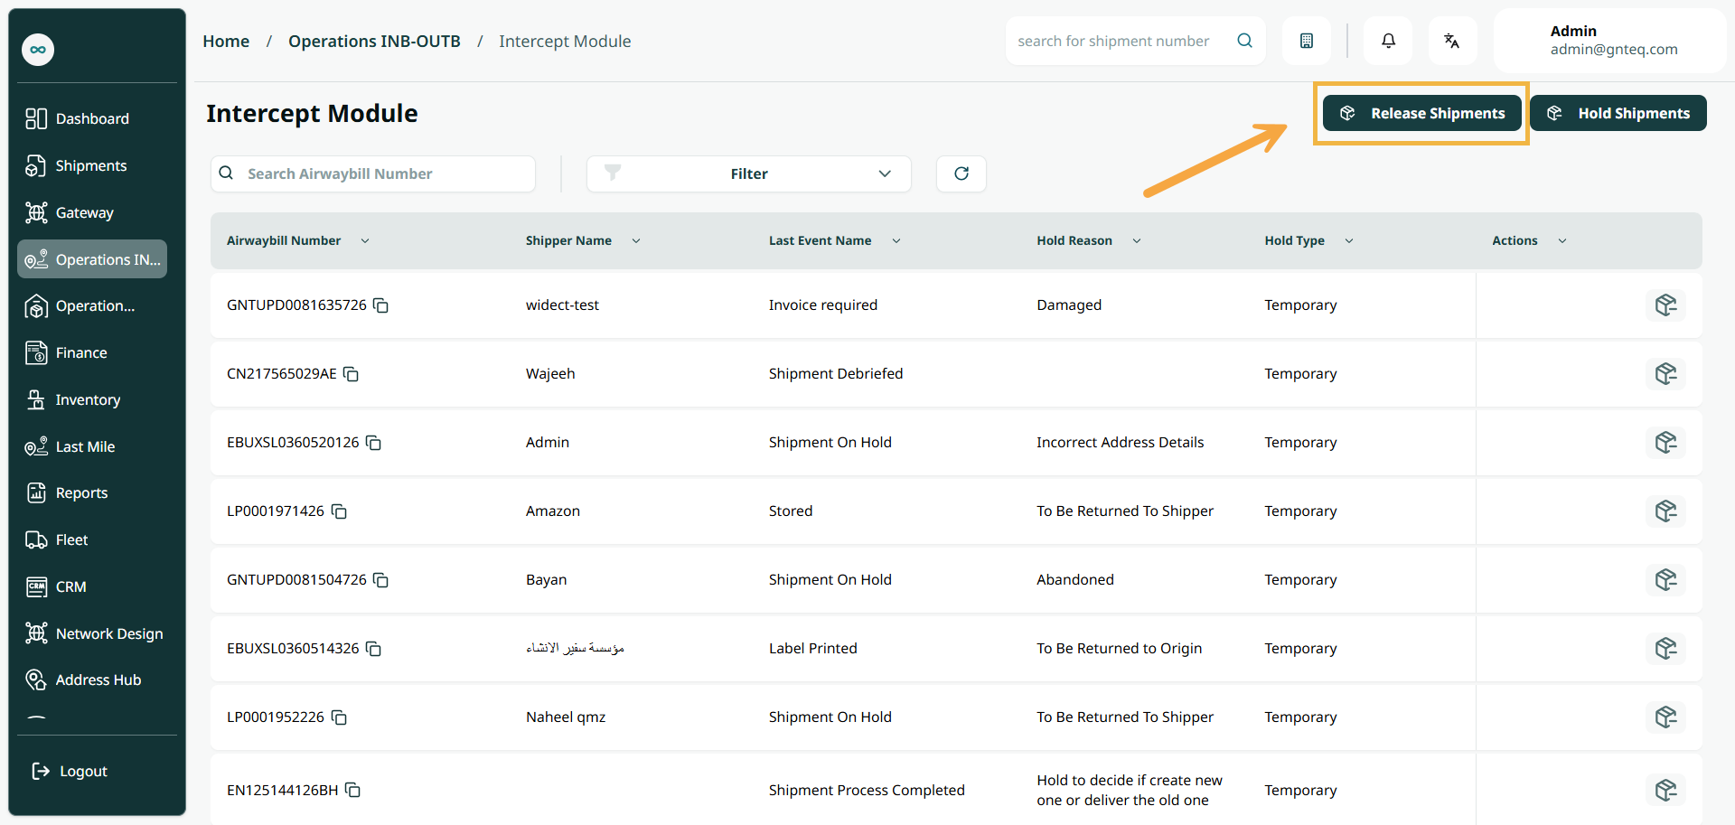1735x825 pixels.
Task: Open the Operation... hexagon sidebar item
Action: click(x=92, y=306)
